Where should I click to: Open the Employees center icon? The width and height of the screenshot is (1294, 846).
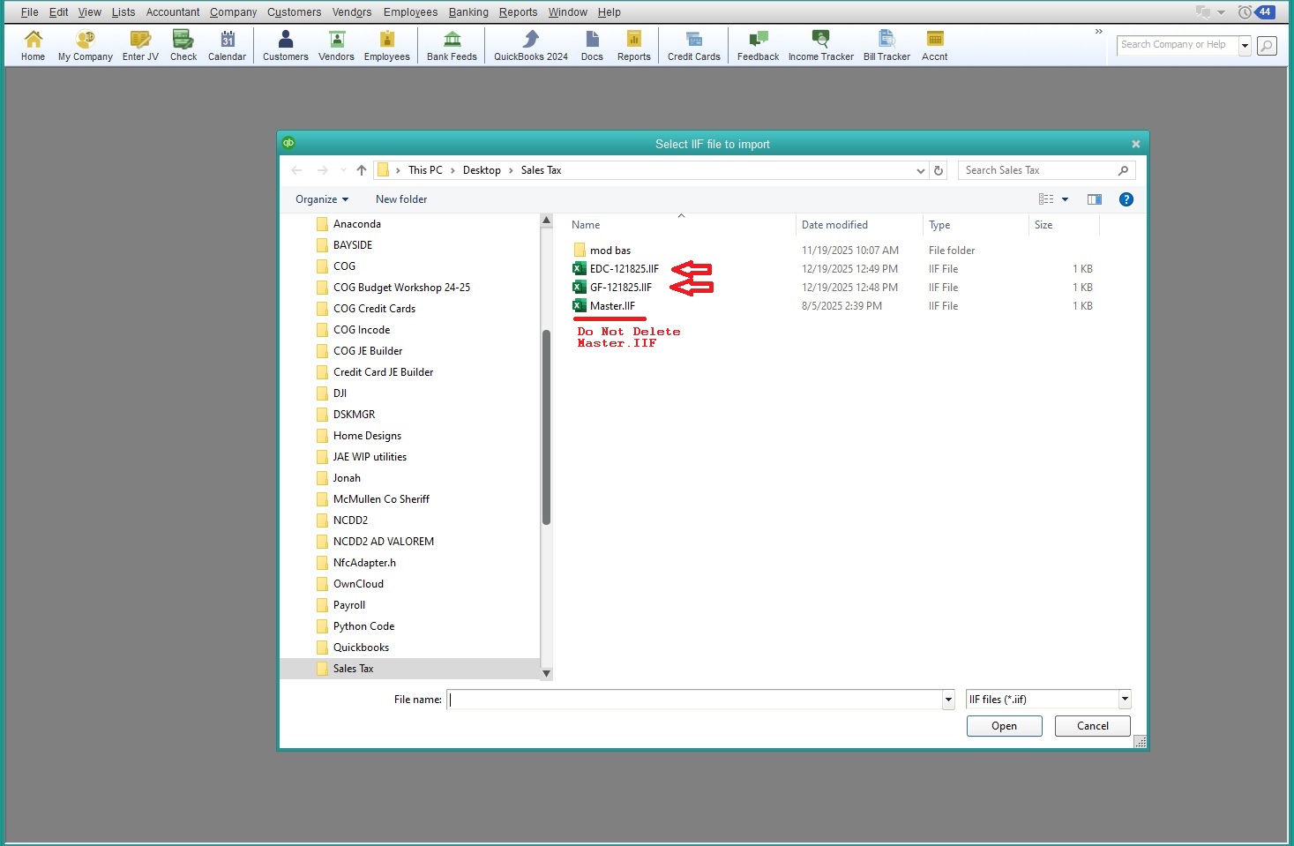click(386, 45)
